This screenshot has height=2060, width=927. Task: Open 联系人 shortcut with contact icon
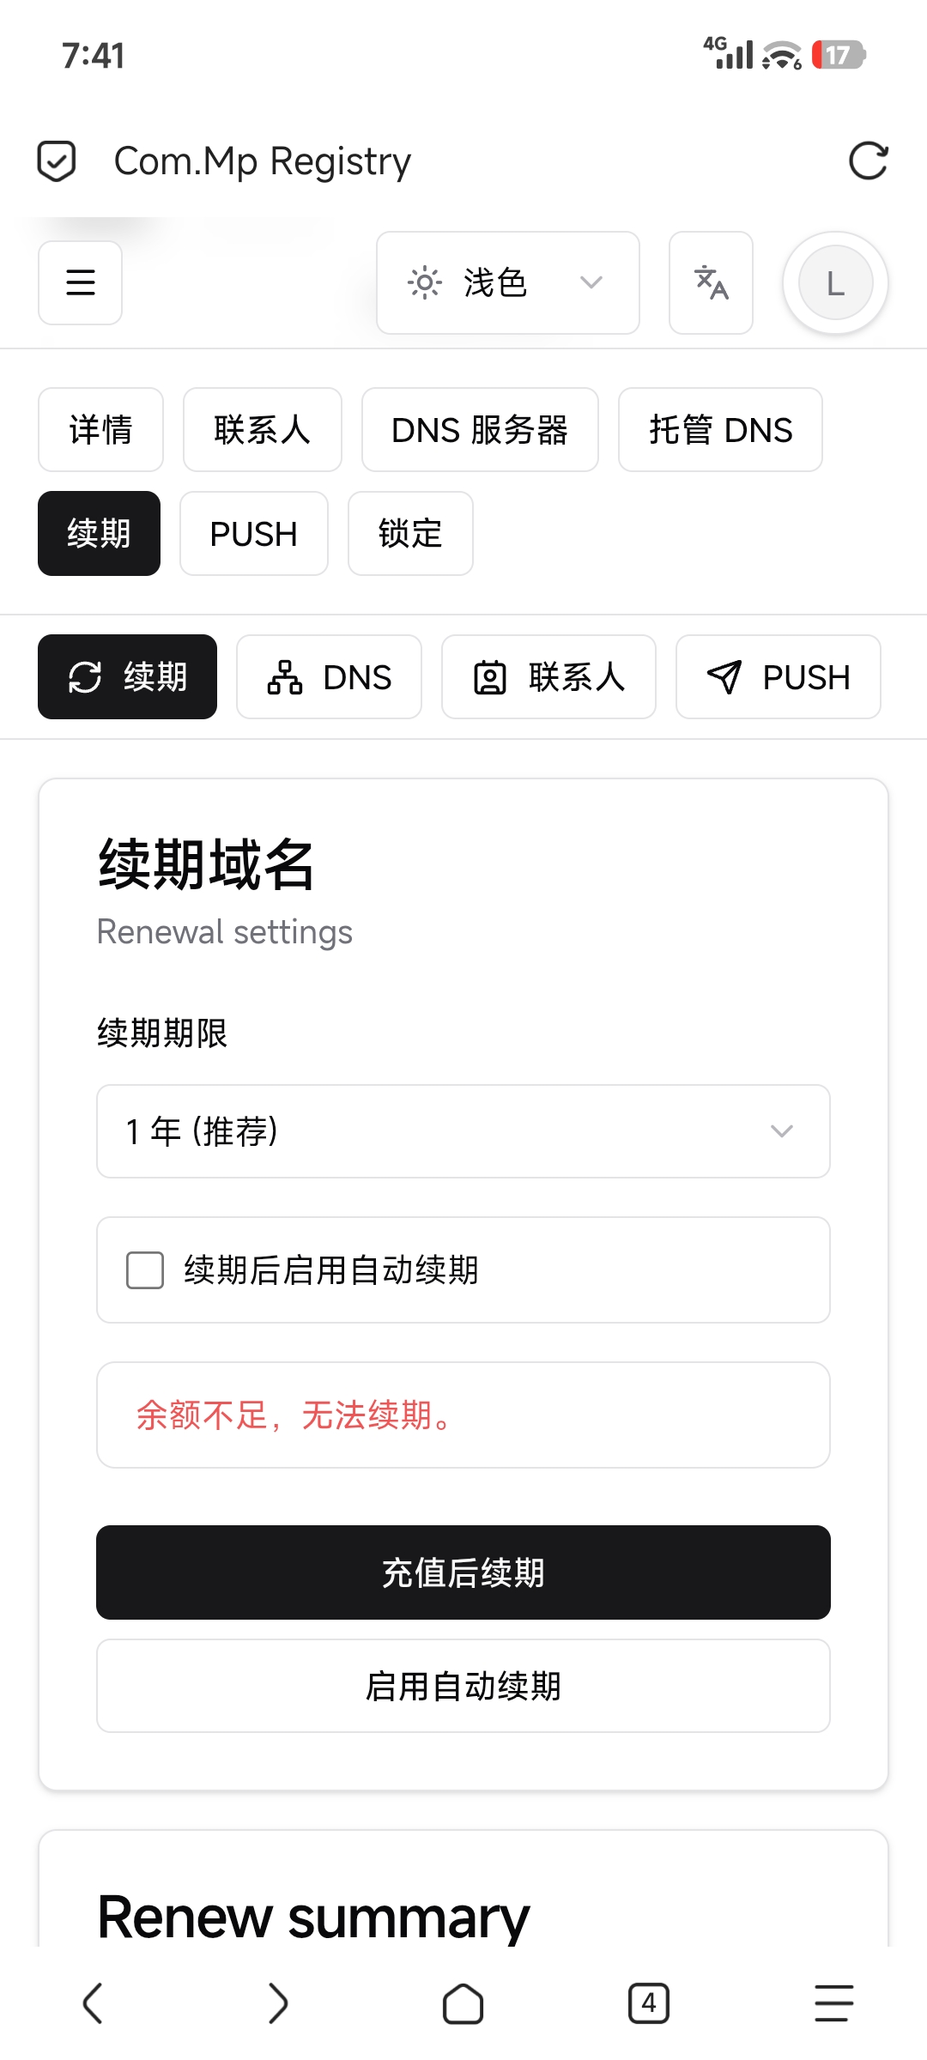[548, 677]
